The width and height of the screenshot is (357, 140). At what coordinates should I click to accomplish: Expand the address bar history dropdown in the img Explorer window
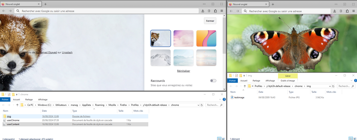coord(330,86)
